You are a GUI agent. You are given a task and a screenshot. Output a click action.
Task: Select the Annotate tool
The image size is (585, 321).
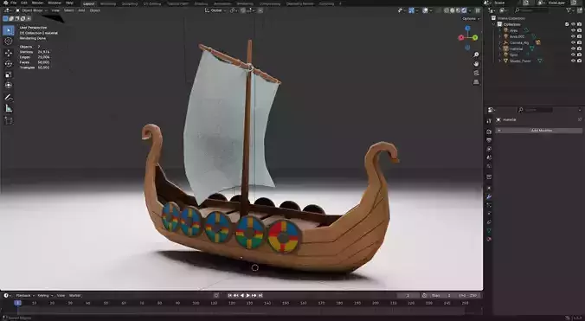click(8, 97)
